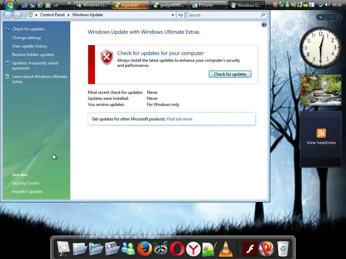Click the Refresh button beside address bar

(180, 15)
